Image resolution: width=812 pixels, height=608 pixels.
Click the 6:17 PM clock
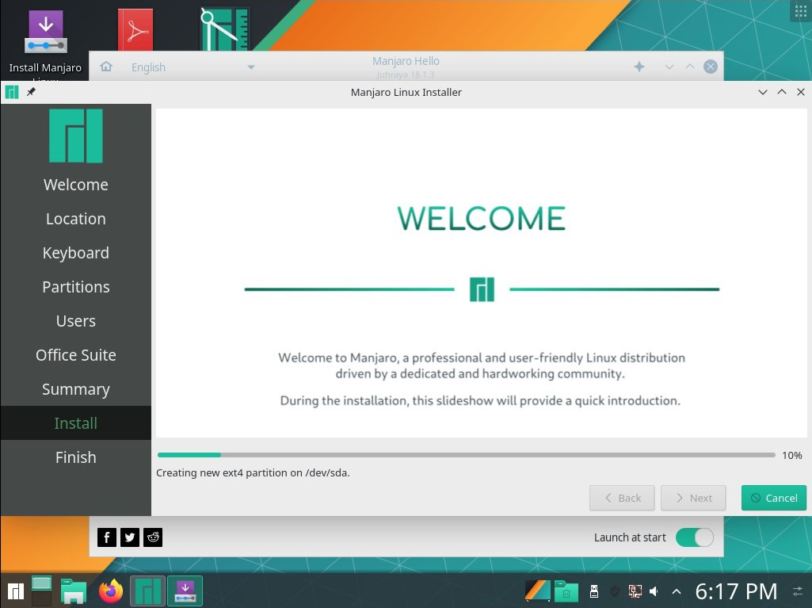pyautogui.click(x=736, y=591)
